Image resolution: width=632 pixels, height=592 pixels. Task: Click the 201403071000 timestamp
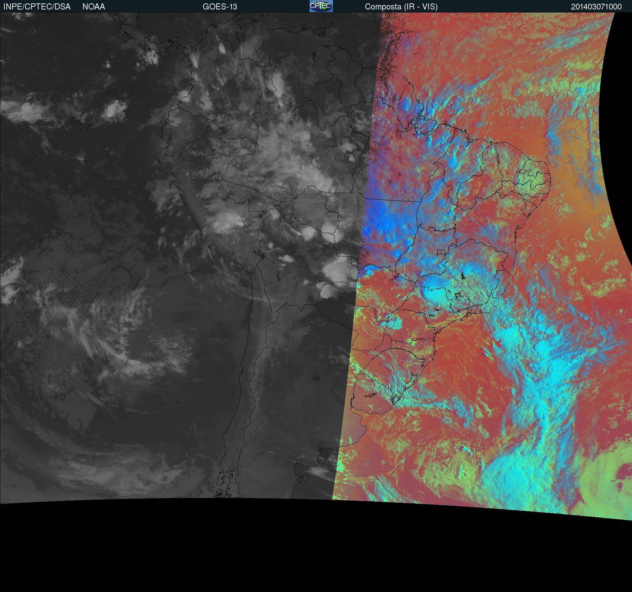pos(597,7)
